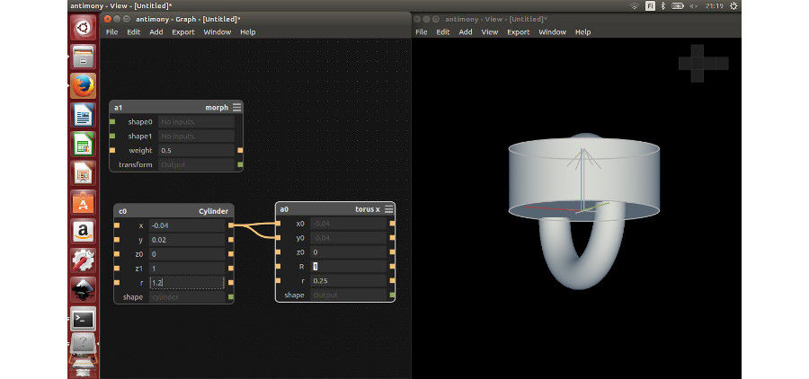
Task: Click the y input port on Cylinder node
Action: click(x=117, y=240)
